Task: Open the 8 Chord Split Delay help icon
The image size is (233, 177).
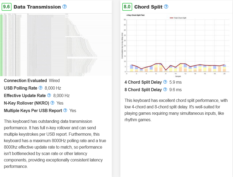Action: (x=165, y=90)
